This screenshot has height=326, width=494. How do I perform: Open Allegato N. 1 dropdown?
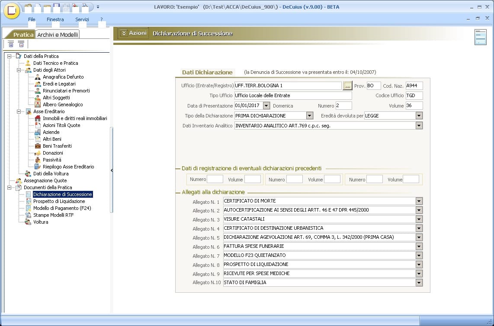pos(419,201)
